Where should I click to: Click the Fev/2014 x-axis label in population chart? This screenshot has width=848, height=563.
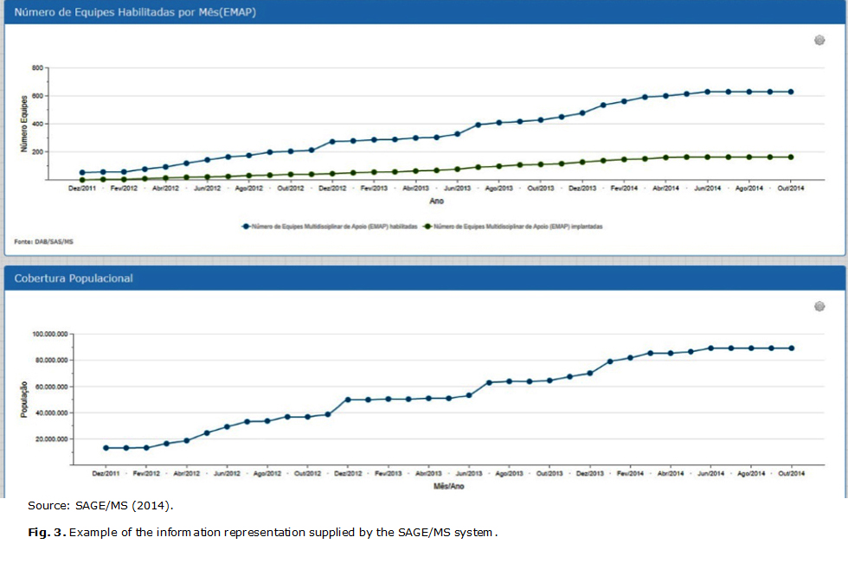tap(629, 474)
